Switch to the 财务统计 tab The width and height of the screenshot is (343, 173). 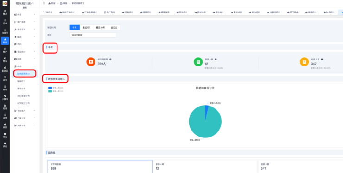[x=329, y=12]
